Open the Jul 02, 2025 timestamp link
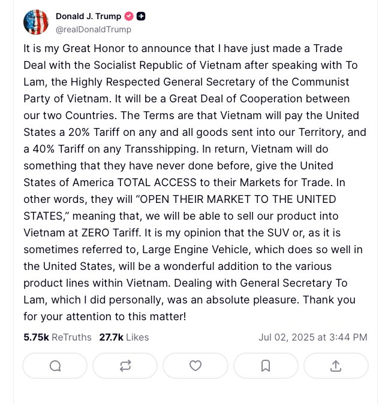Screen dimensions: 388x404 [x=312, y=337]
